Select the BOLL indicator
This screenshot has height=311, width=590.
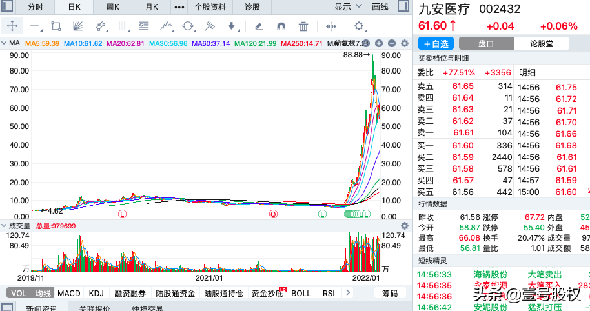[x=301, y=294]
